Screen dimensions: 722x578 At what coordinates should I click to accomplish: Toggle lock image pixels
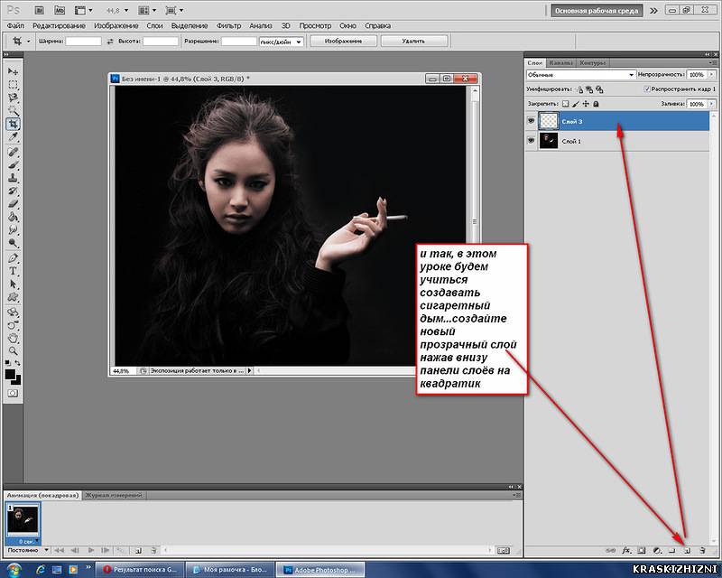pyautogui.click(x=576, y=104)
